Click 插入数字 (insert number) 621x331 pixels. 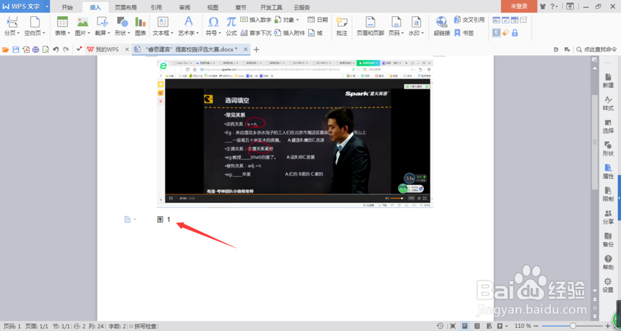click(256, 20)
